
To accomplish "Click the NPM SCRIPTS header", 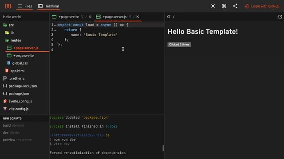I will pos(12,118).
